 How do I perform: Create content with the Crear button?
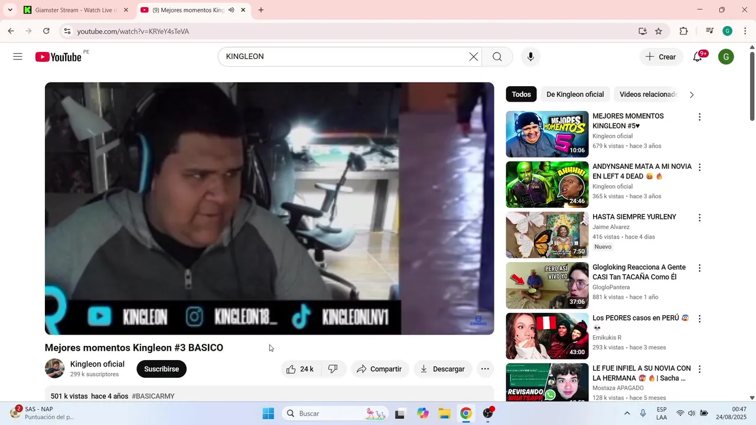tap(661, 57)
